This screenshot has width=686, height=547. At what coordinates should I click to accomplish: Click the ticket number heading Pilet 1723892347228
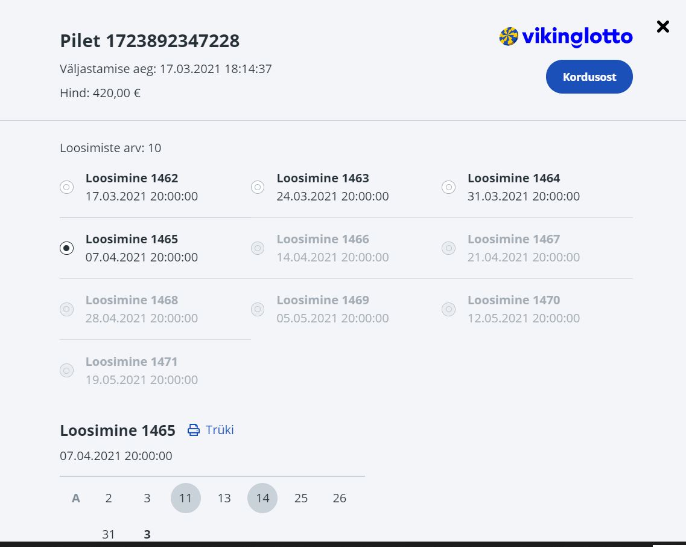point(150,41)
